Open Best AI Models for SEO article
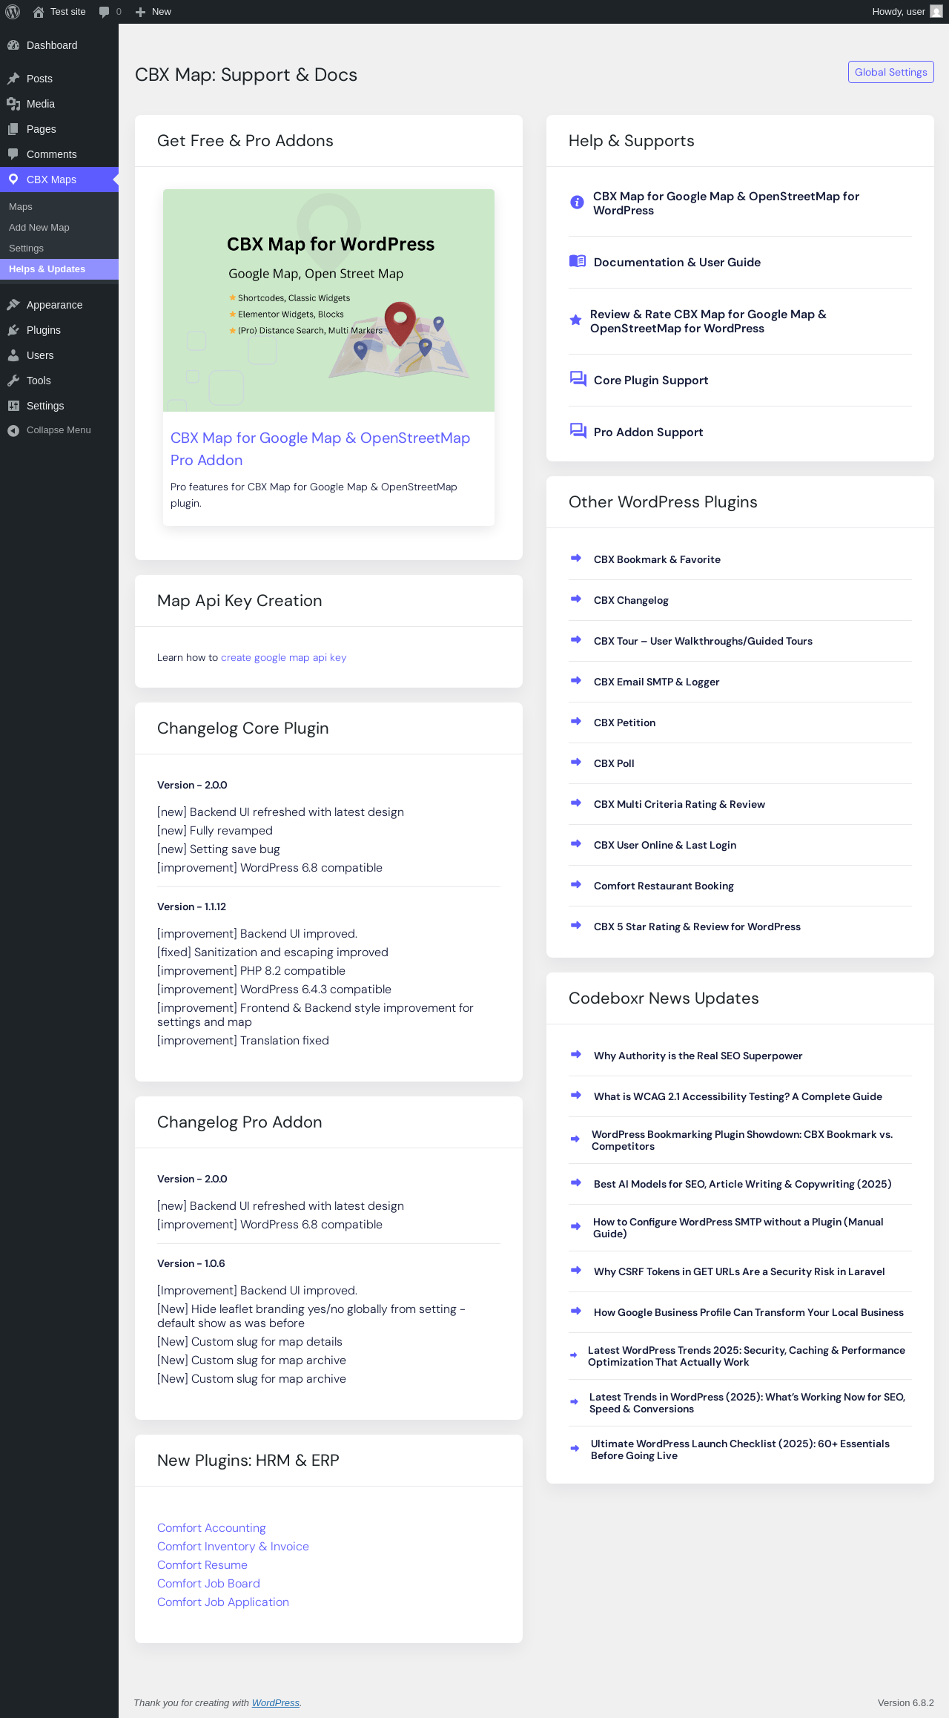949x1718 pixels. click(x=742, y=1184)
